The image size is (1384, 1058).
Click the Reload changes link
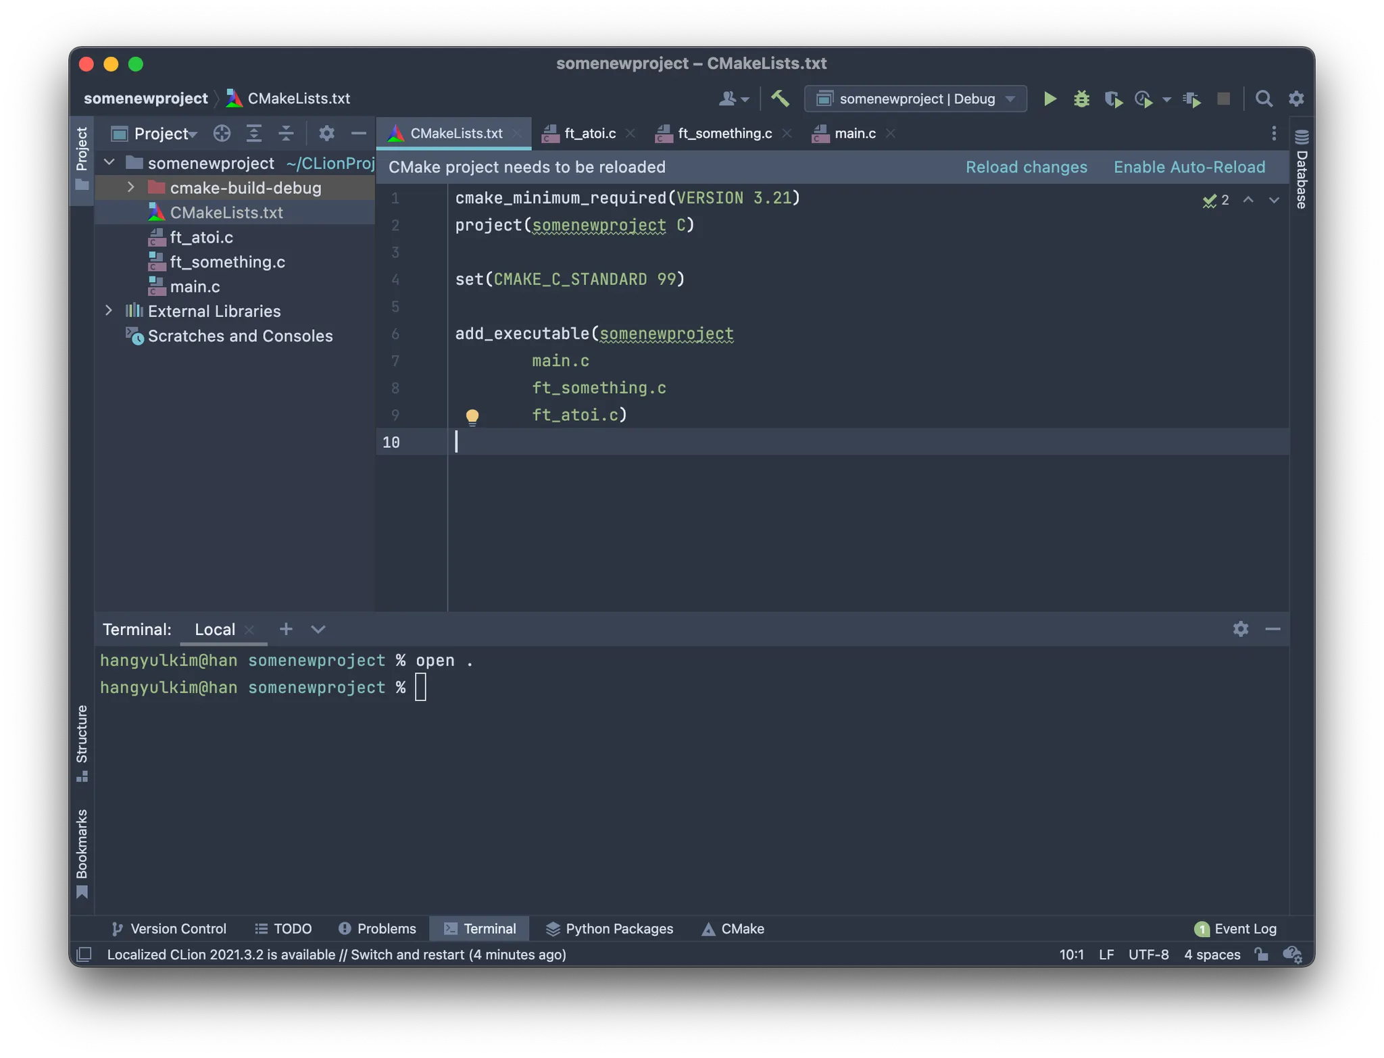tap(1026, 167)
